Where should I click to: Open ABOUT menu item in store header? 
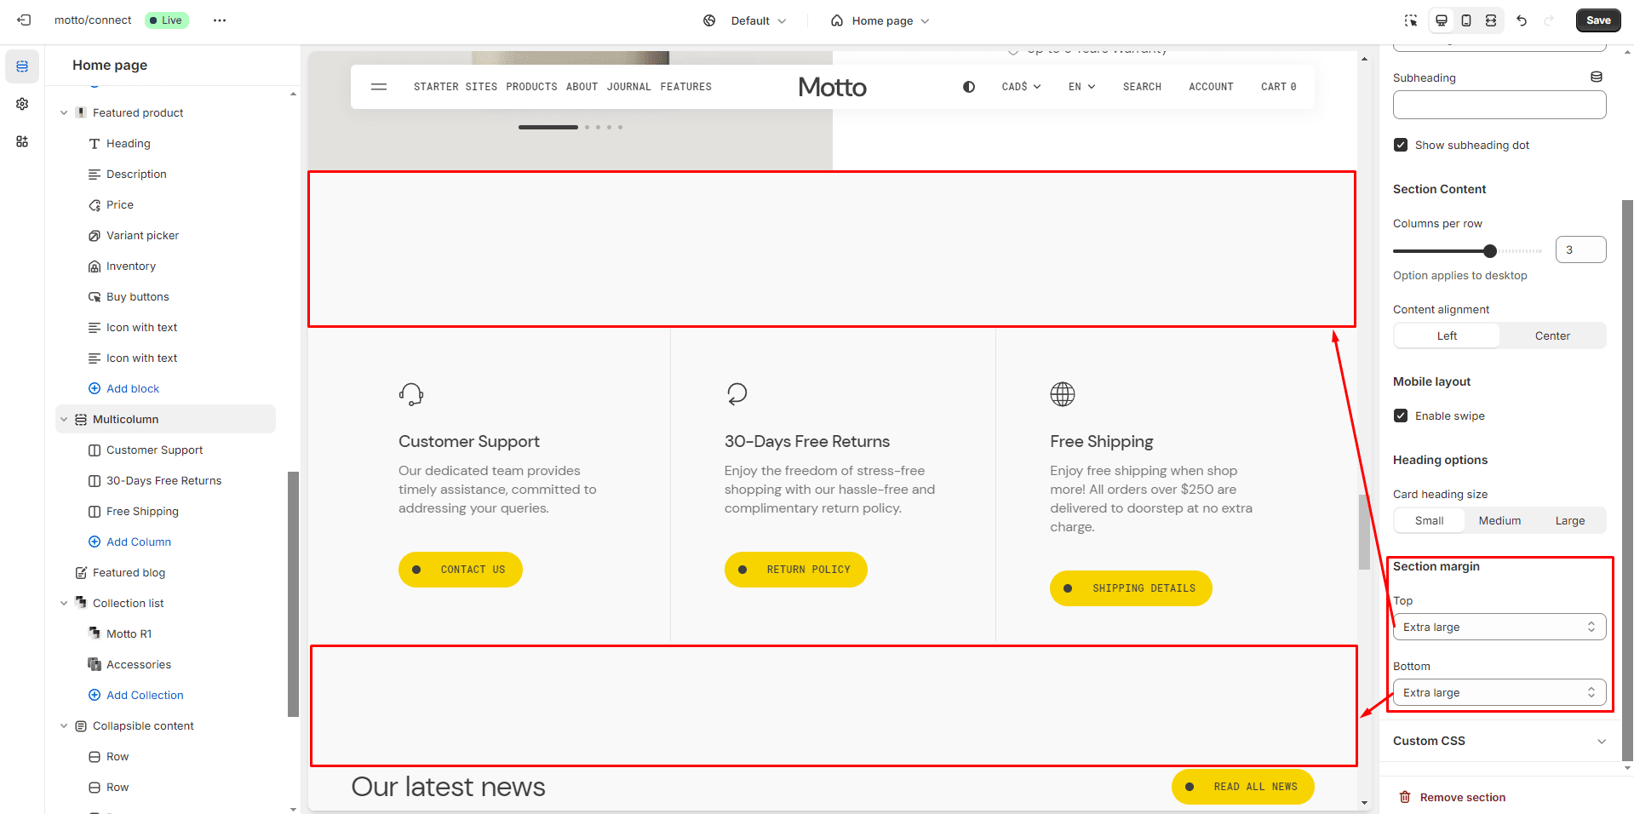click(582, 87)
